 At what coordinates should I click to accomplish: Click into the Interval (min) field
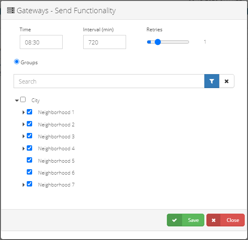(x=104, y=42)
